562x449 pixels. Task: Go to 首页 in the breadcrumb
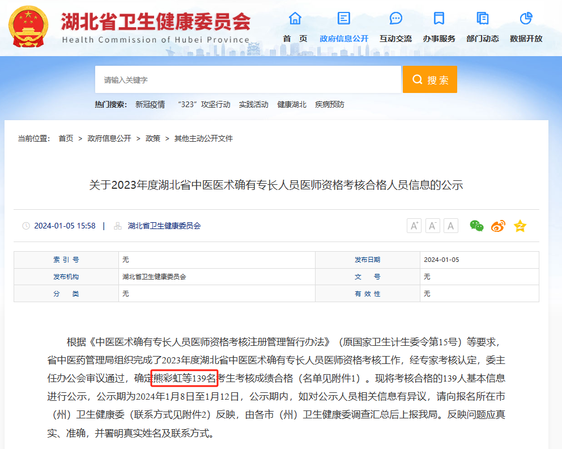point(66,138)
